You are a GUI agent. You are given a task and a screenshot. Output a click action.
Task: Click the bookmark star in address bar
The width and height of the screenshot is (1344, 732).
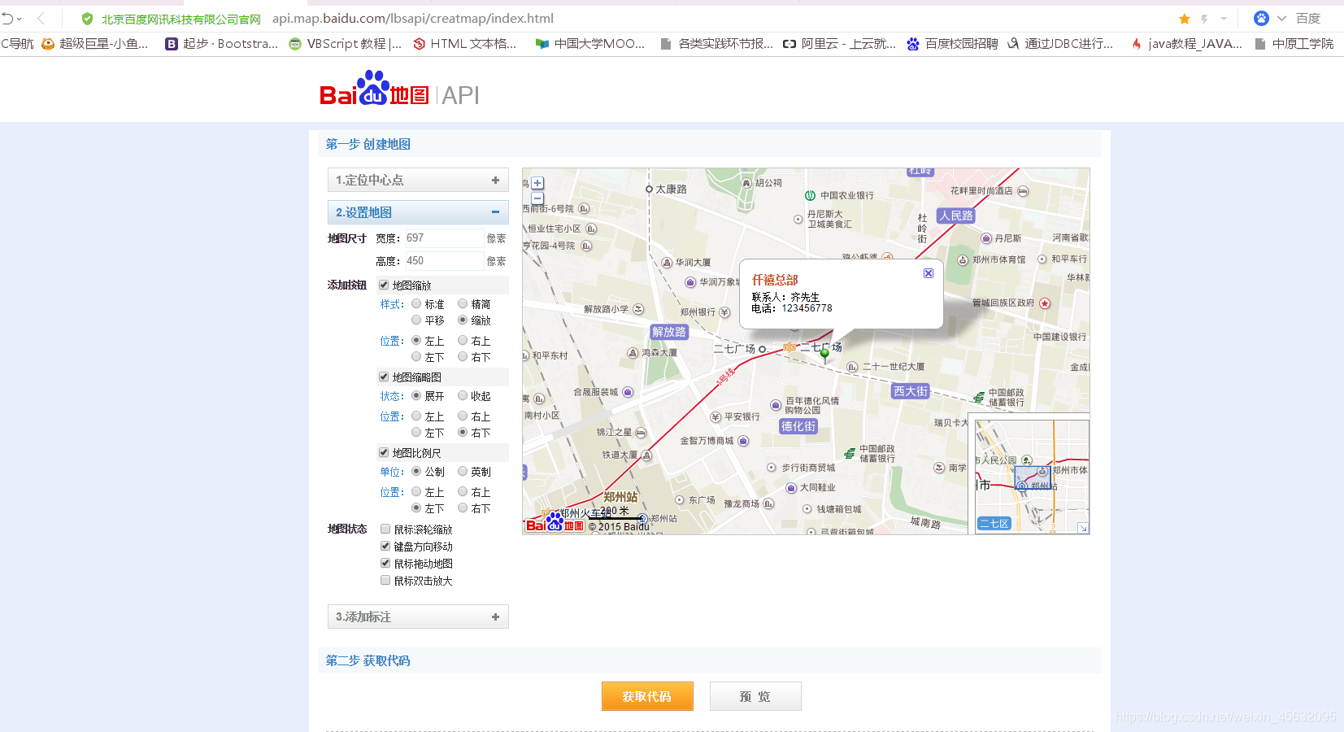pos(1184,19)
